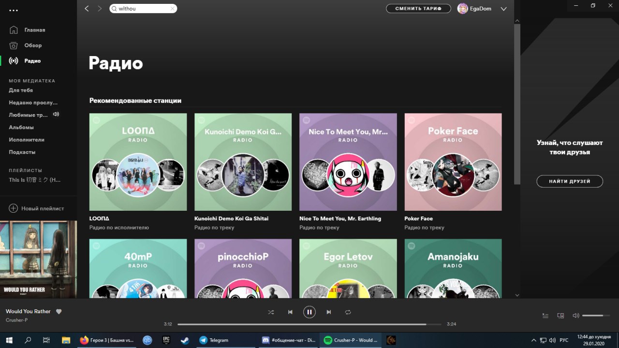Open the Egor Letov radio station cover
Viewport: 619px width, 348px height.
(348, 268)
